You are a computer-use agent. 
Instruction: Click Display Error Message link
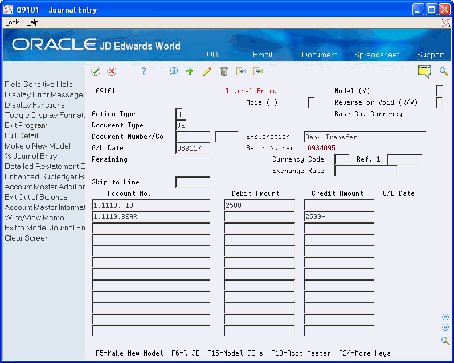[x=44, y=94]
